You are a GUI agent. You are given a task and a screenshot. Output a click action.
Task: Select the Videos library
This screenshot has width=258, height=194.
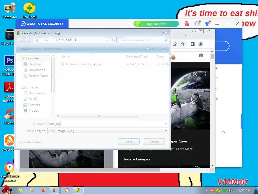tap(34, 111)
